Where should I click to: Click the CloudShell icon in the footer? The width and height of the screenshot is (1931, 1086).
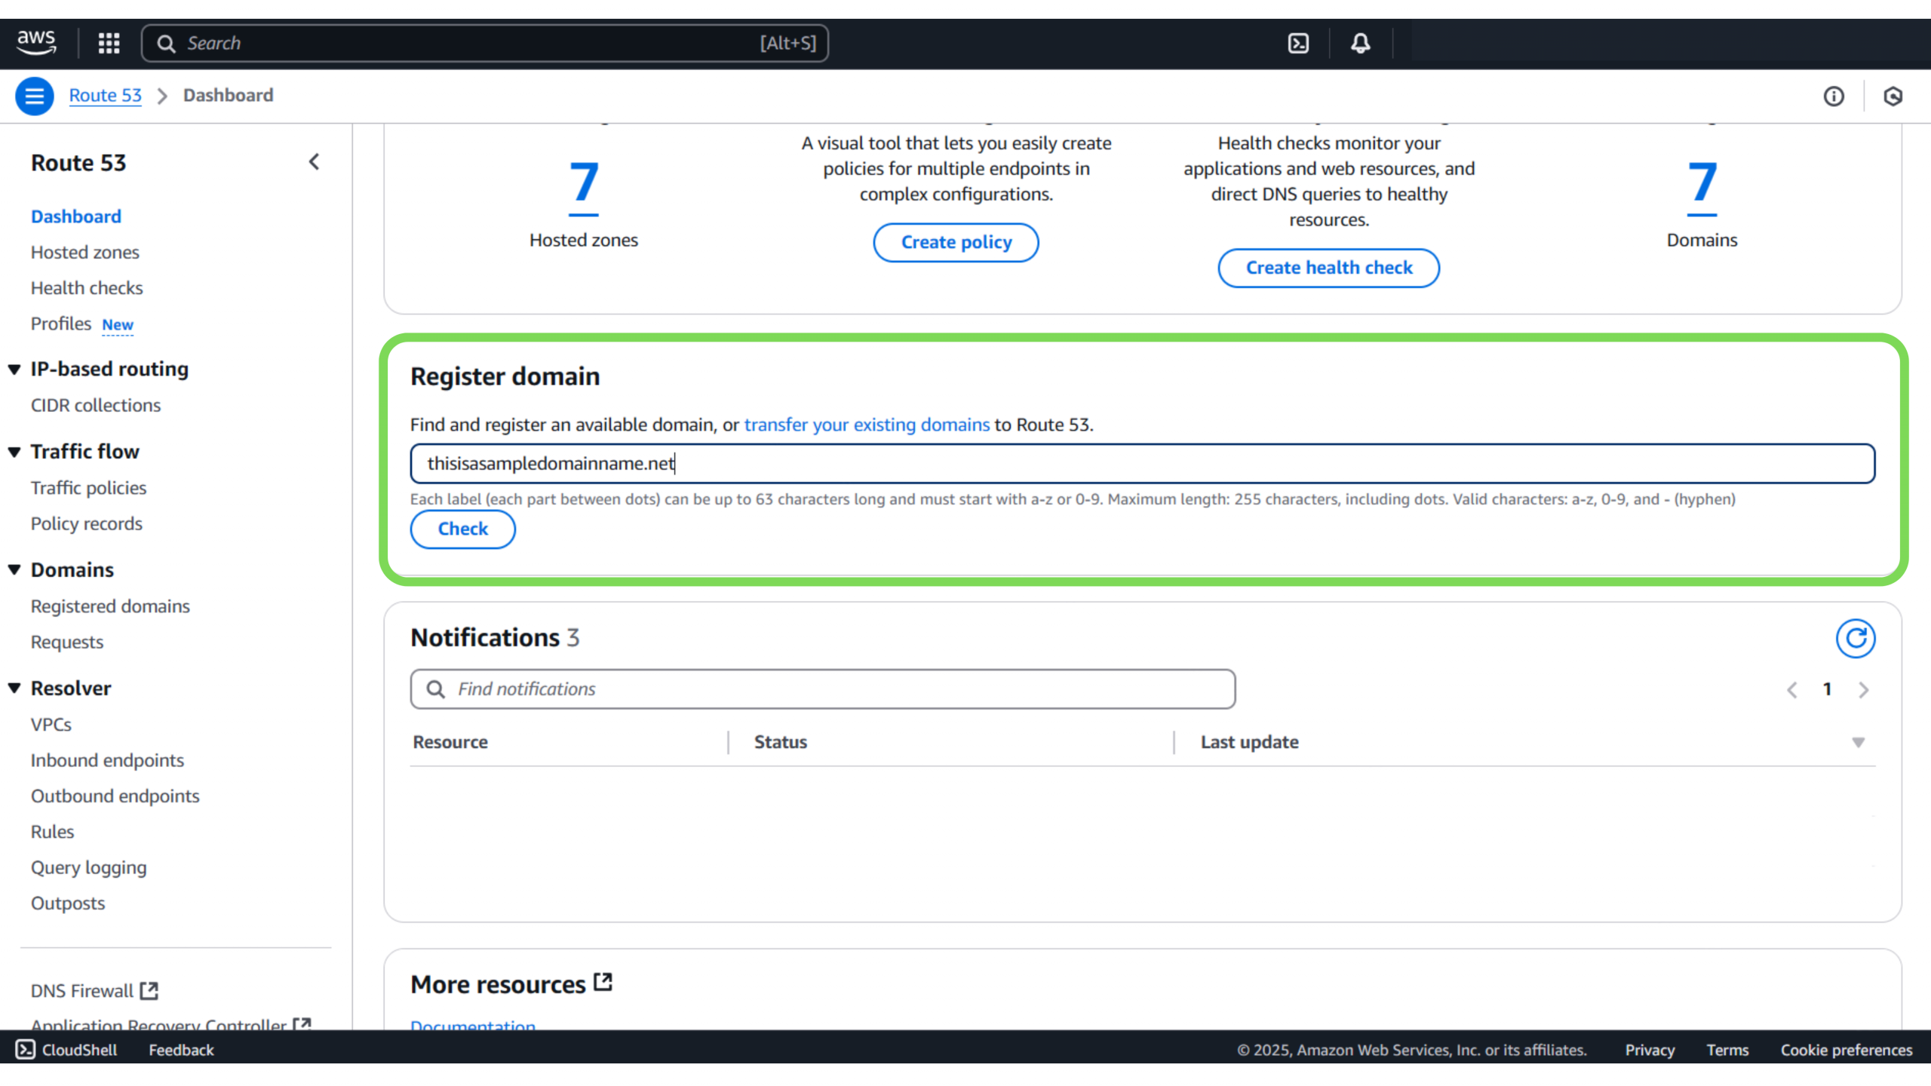coord(25,1049)
